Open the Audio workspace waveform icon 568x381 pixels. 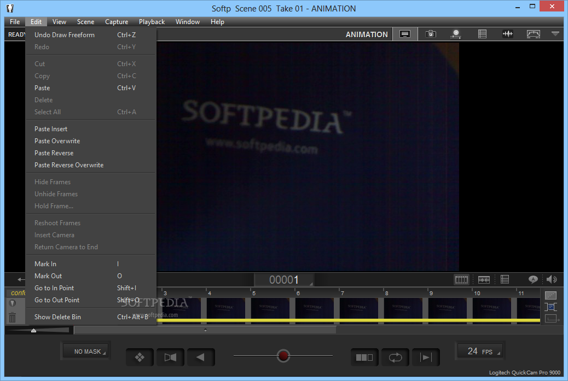pos(507,34)
